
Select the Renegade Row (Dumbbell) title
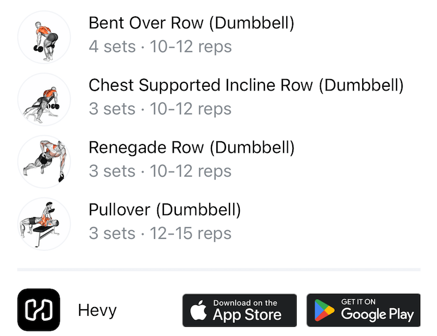191,148
